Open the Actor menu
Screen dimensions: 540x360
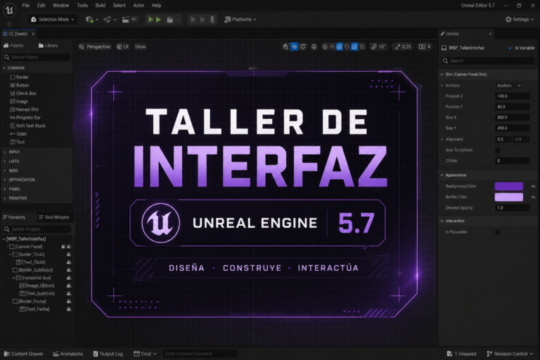pyautogui.click(x=139, y=6)
